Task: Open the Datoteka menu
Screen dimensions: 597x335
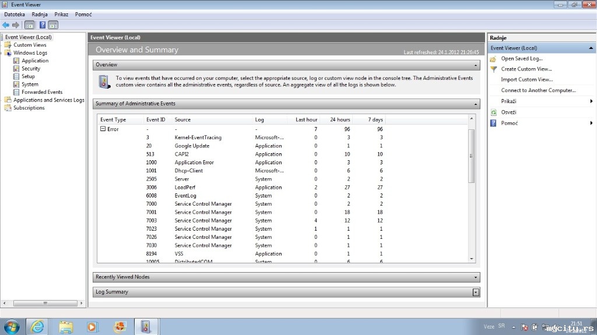Action: [15, 15]
